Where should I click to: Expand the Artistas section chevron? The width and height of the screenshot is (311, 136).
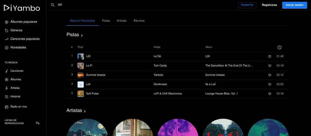(x=85, y=111)
